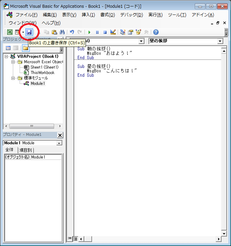The width and height of the screenshot is (231, 246).
Task: Open the Module1 object dropdown in Properties
Action: click(59, 143)
